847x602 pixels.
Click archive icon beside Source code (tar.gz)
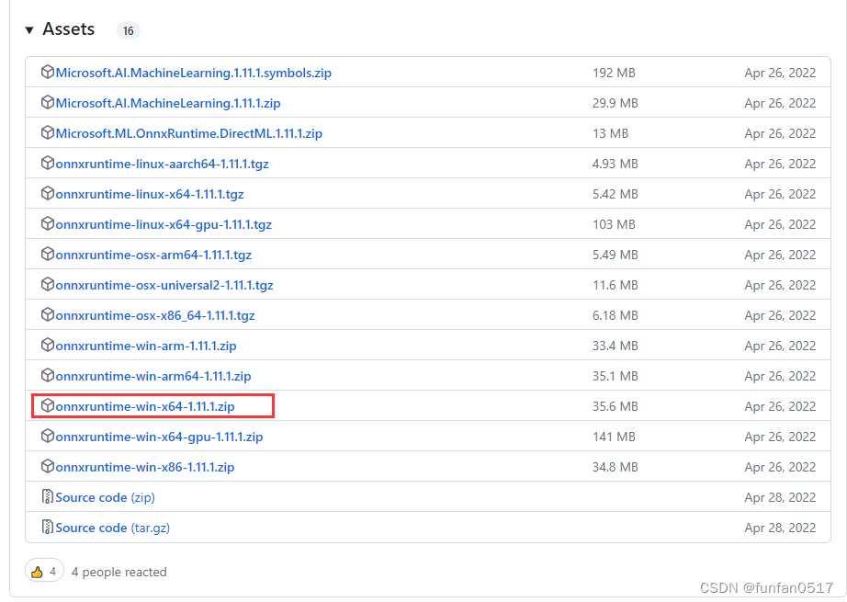pos(48,527)
